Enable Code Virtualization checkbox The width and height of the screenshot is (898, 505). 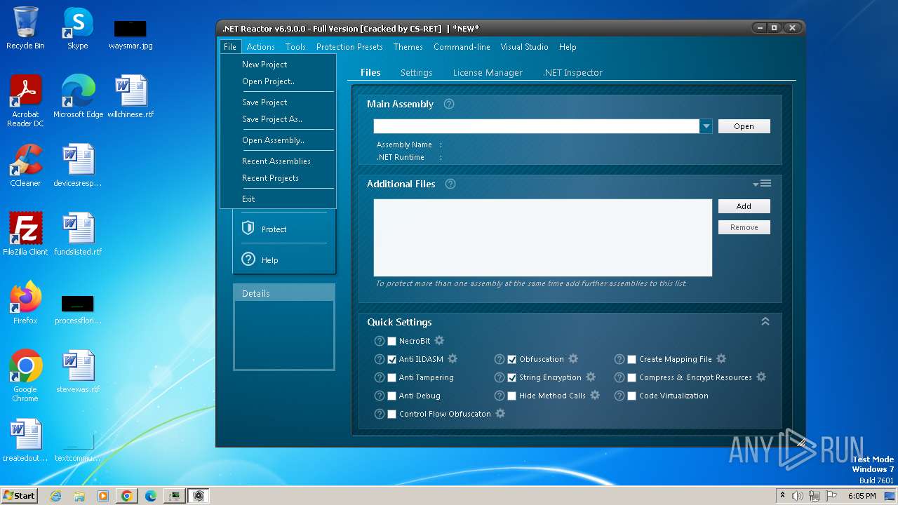coord(632,396)
